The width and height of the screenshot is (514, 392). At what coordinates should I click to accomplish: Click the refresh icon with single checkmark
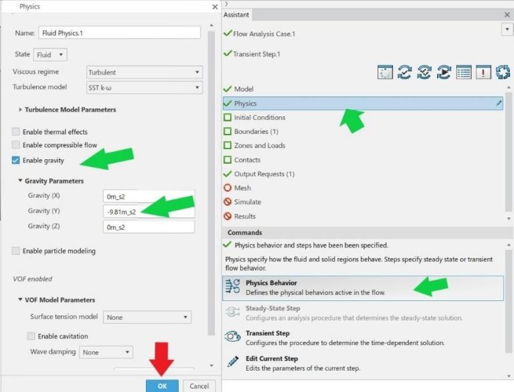click(x=404, y=72)
